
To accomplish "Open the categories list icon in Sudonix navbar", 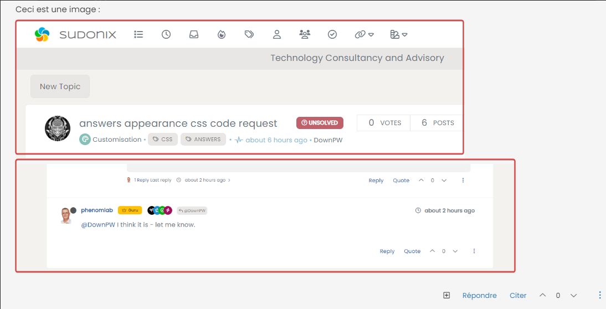I will coord(138,34).
